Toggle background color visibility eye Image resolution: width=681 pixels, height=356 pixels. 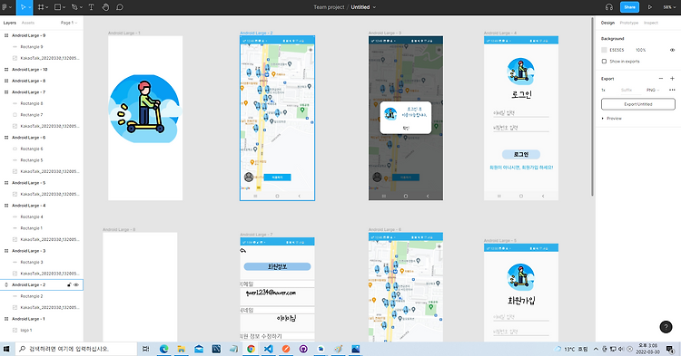point(672,50)
